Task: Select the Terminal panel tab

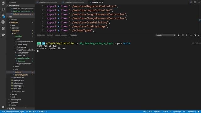Action: coord(73,35)
